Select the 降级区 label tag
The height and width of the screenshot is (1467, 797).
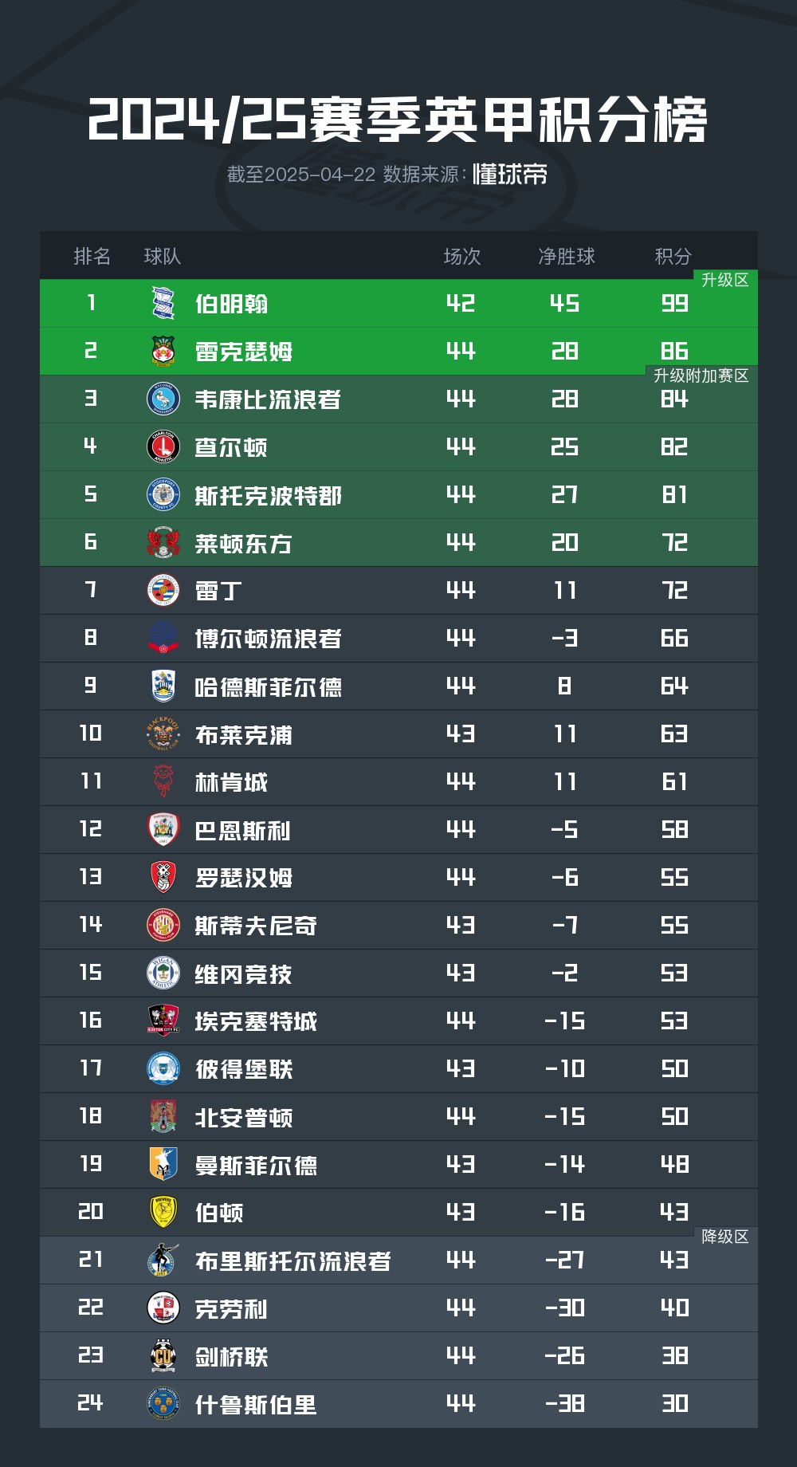click(x=725, y=1237)
